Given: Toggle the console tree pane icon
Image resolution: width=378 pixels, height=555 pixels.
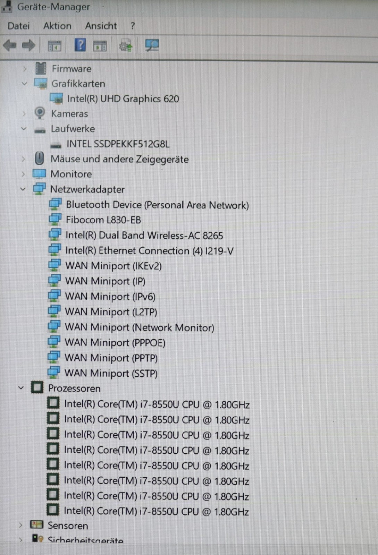Looking at the screenshot, I should (54, 45).
